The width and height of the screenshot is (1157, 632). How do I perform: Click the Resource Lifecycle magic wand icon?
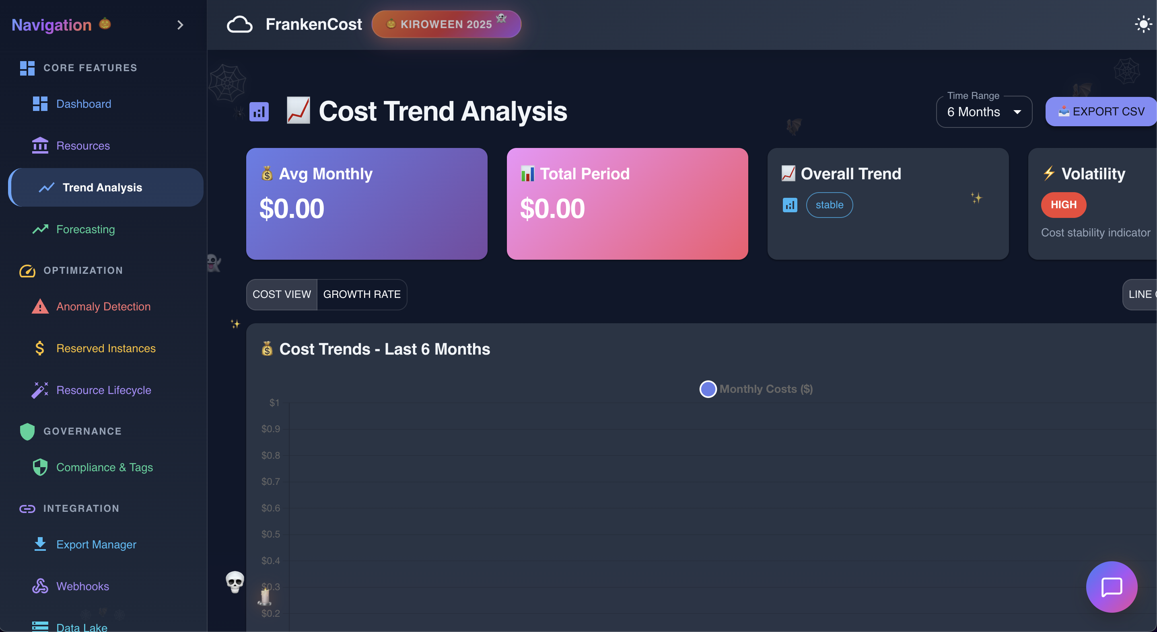(40, 390)
